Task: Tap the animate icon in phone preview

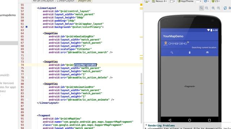Action: pyautogui.click(x=208, y=52)
